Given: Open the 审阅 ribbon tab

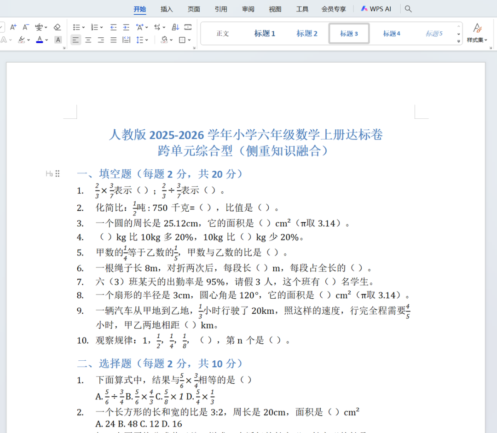Looking at the screenshot, I should coord(248,9).
